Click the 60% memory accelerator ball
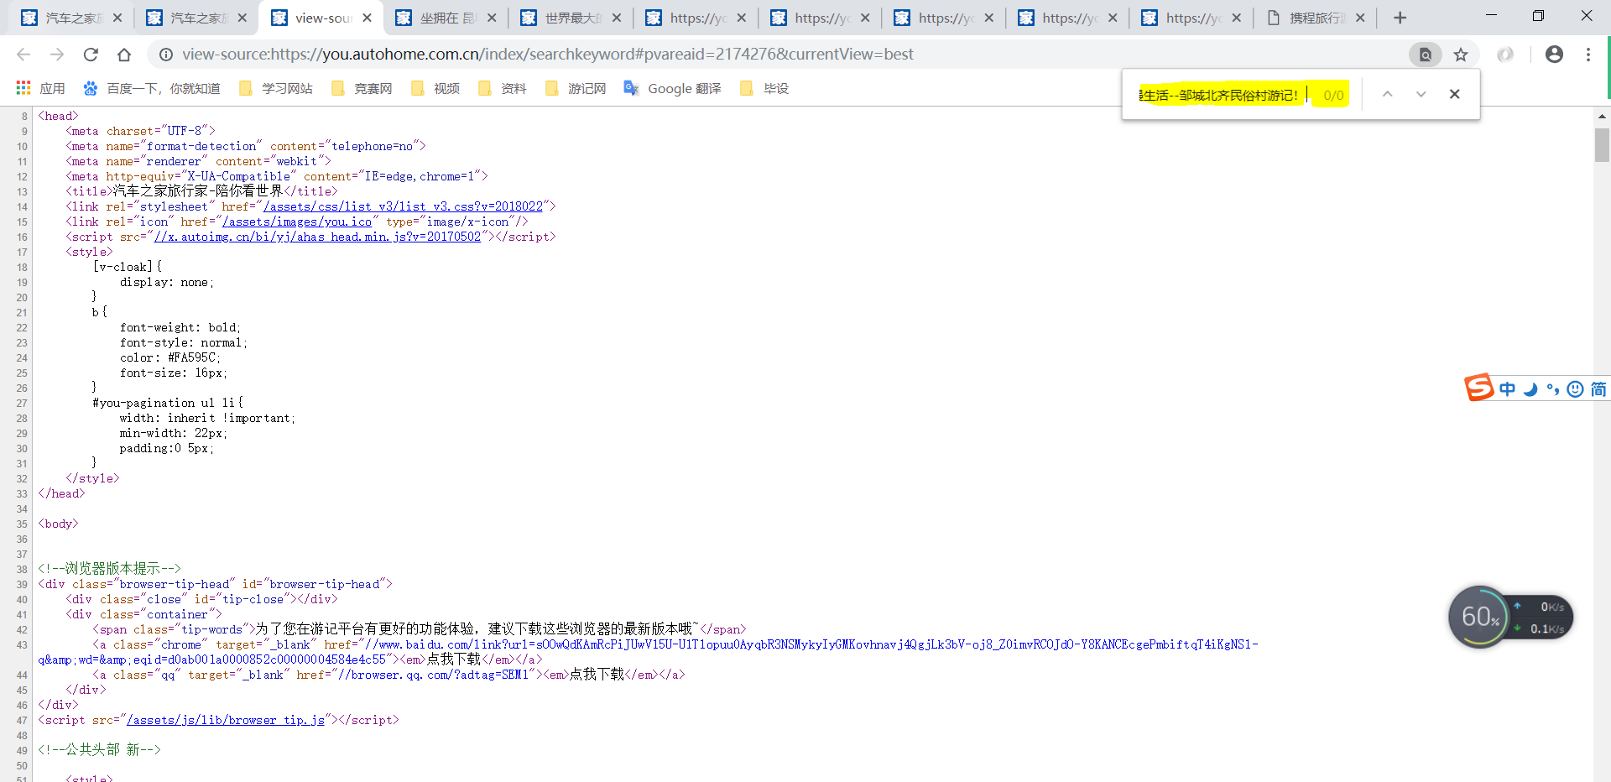The height and width of the screenshot is (782, 1611). [x=1479, y=617]
